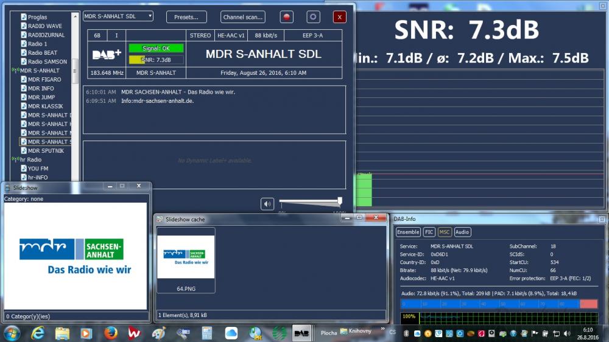Open the system tray volume icon
The width and height of the screenshot is (609, 342).
coord(567,333)
